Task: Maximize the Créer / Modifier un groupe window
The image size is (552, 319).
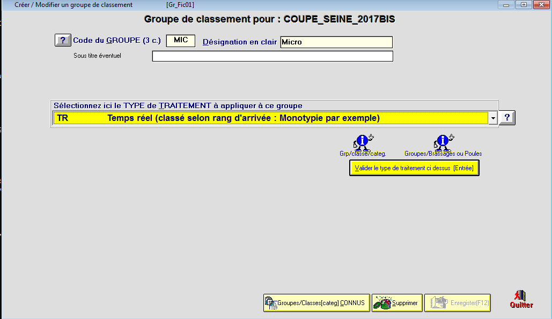Action: coord(524,5)
